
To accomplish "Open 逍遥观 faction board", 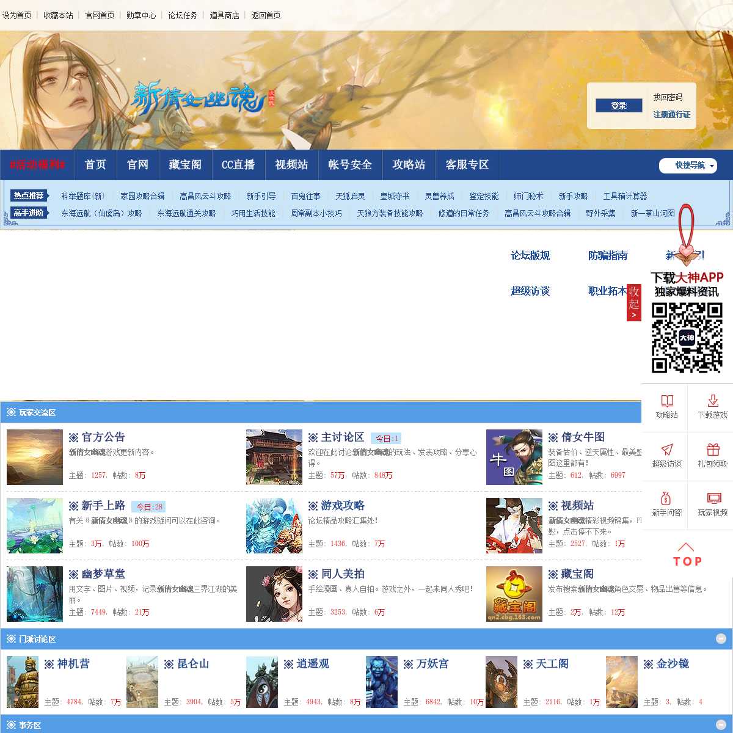I will [x=313, y=663].
